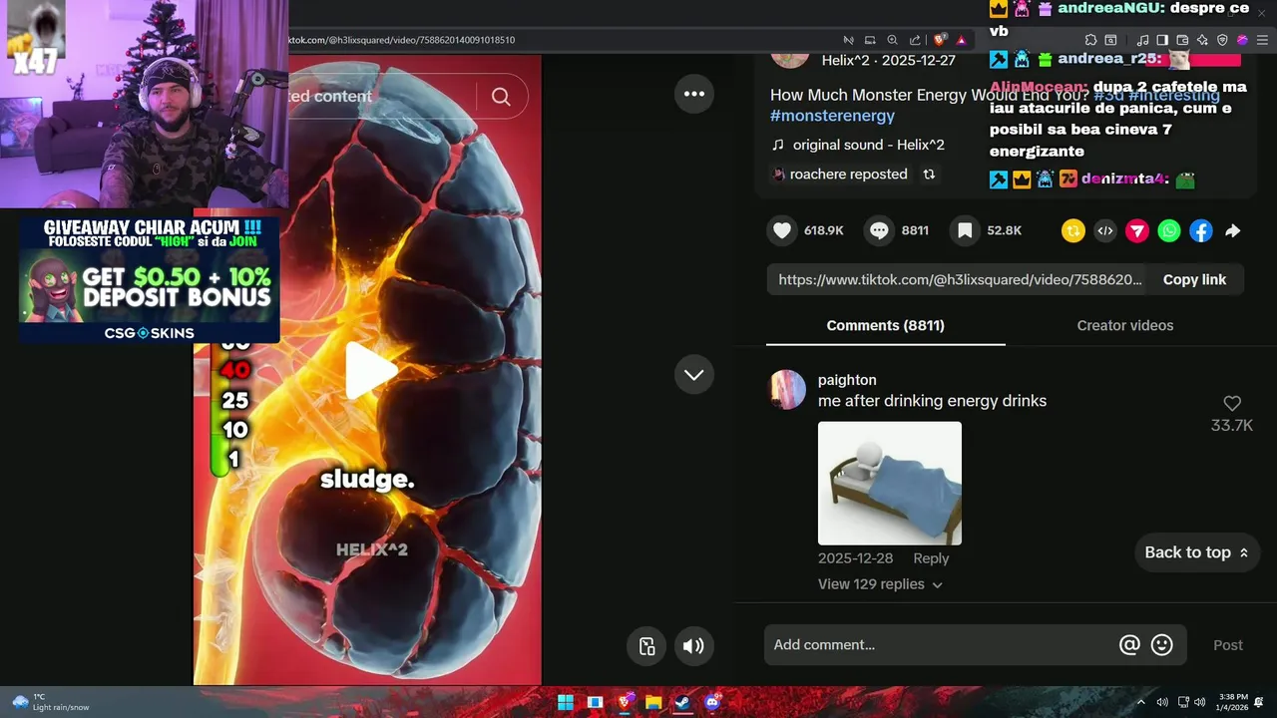The image size is (1277, 718).
Task: Open more share options arrow
Action: pos(1233,231)
